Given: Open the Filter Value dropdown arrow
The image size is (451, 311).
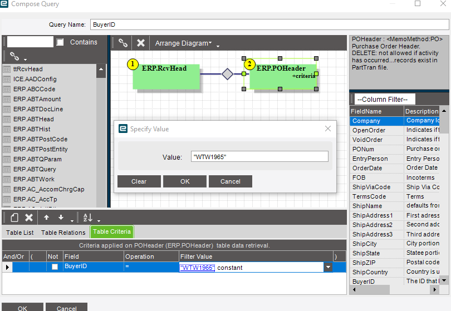Looking at the screenshot, I should pyautogui.click(x=328, y=267).
